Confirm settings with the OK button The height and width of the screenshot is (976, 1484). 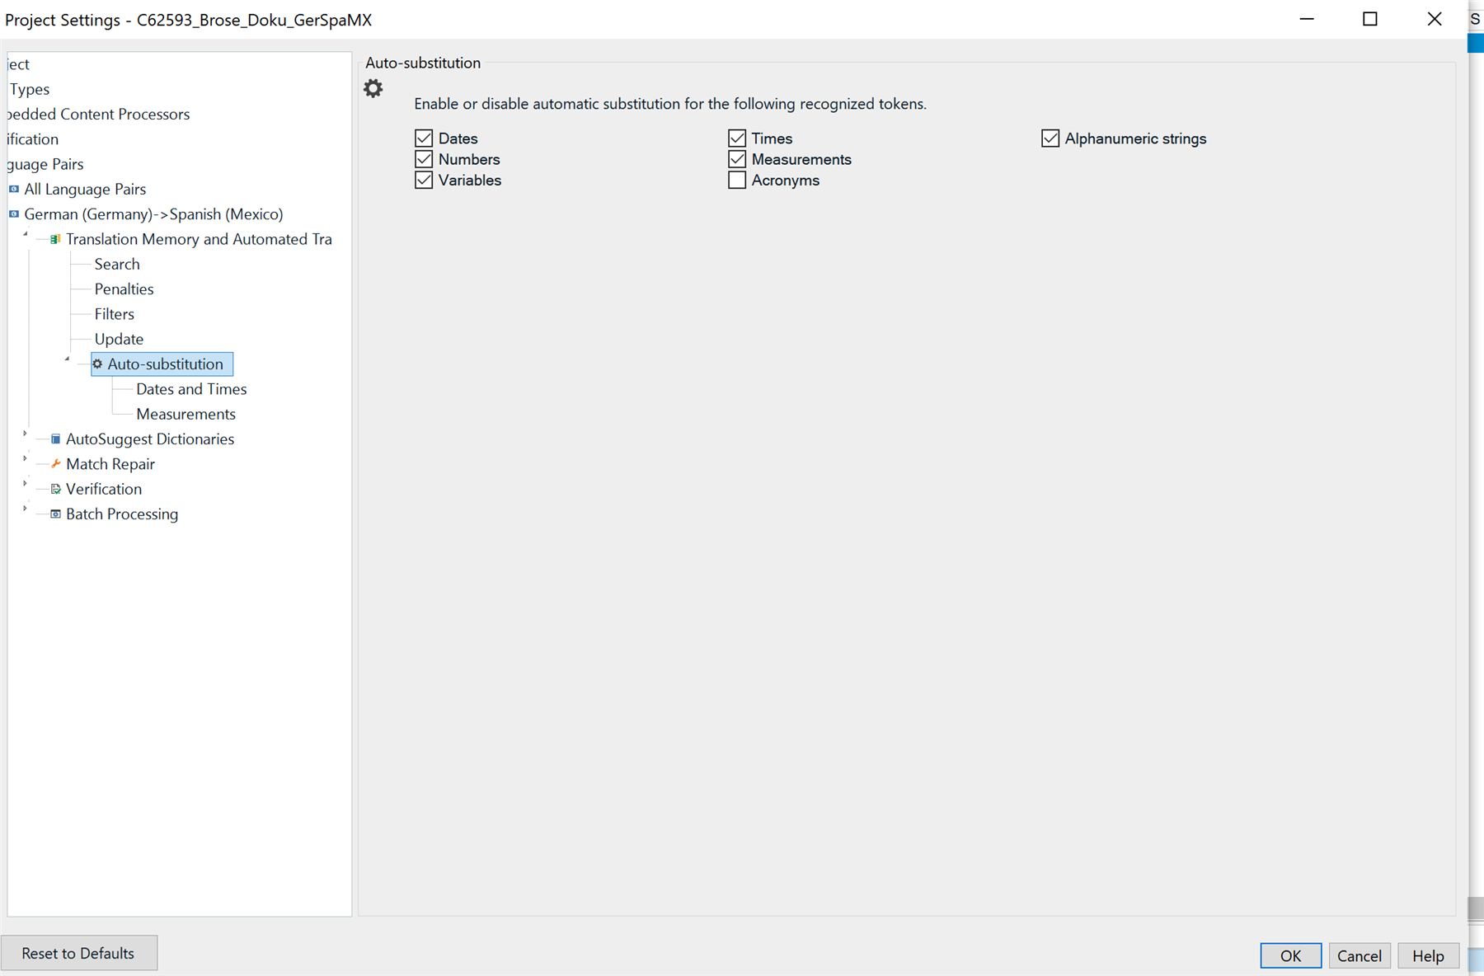tap(1290, 955)
